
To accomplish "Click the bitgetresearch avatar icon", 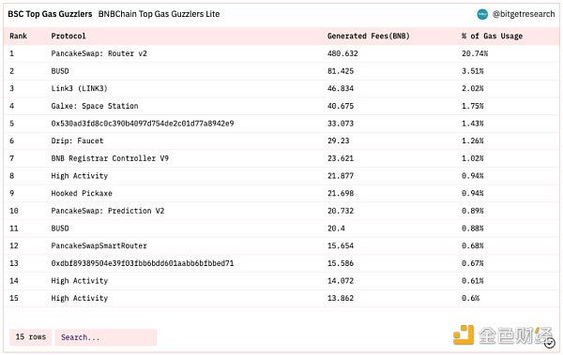I will pos(482,14).
